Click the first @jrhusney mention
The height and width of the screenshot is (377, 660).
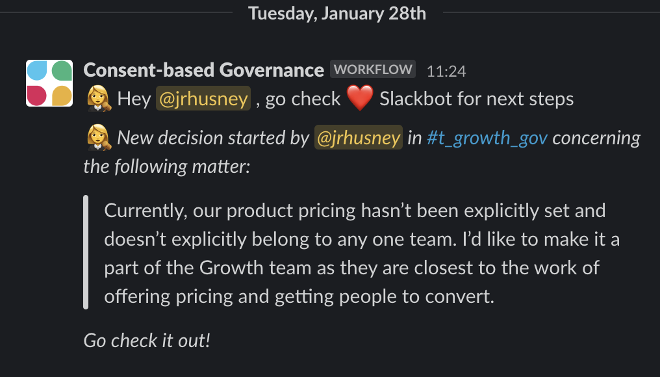point(203,98)
